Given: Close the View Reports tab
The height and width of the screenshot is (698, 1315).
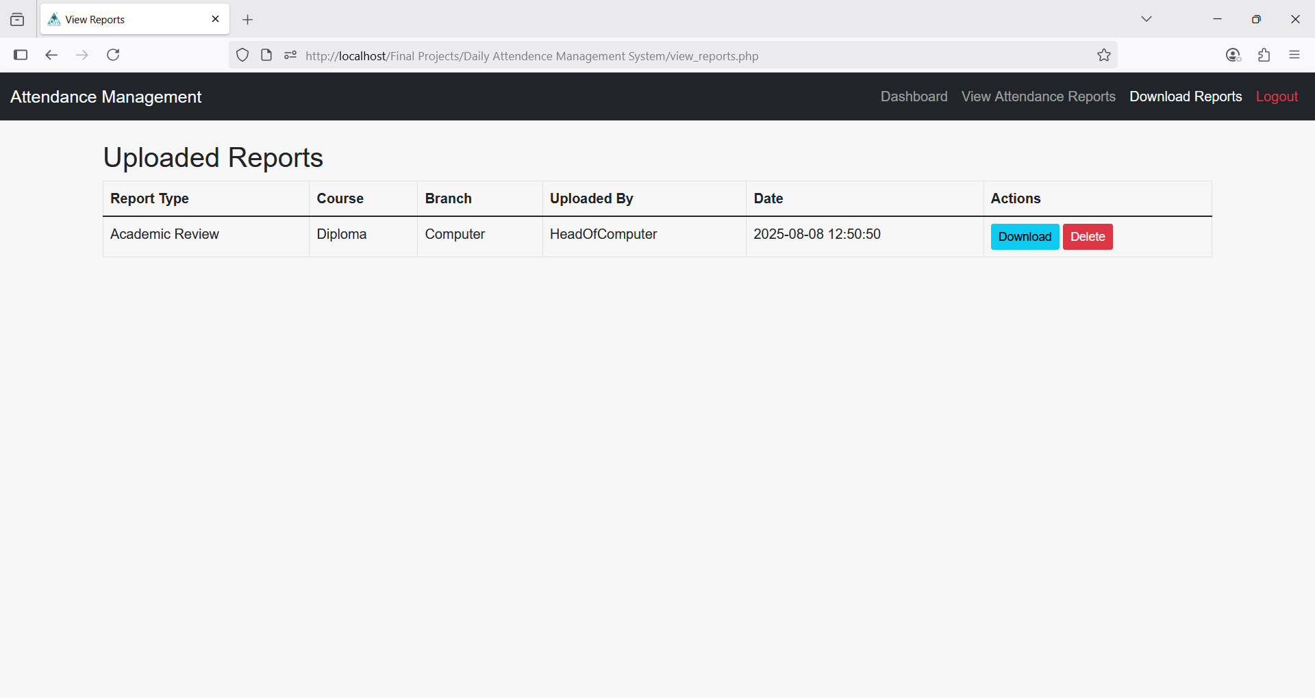Looking at the screenshot, I should pyautogui.click(x=215, y=19).
